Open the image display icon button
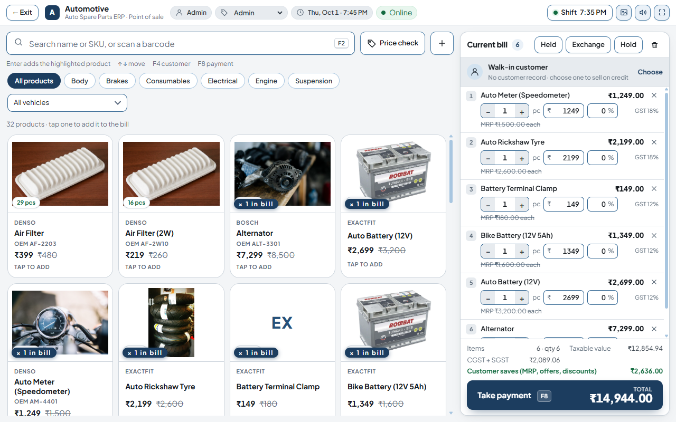The image size is (676, 422). point(624,13)
